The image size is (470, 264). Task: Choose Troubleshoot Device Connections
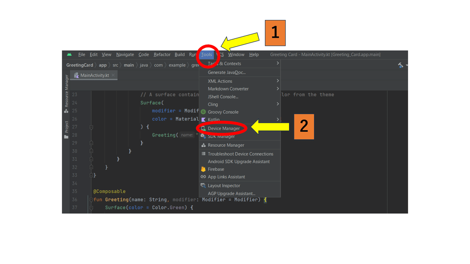(240, 154)
